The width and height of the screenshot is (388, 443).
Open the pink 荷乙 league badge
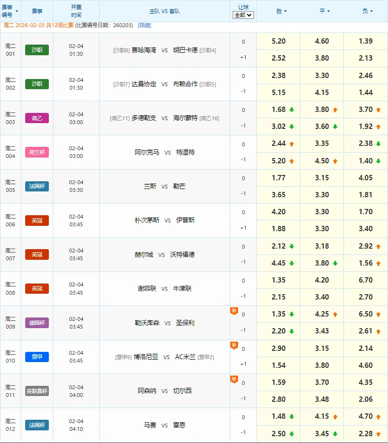[37, 118]
